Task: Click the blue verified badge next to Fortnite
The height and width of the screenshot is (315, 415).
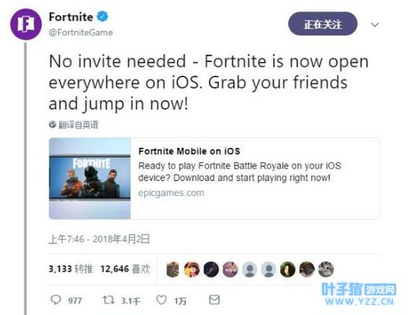Action: [102, 17]
